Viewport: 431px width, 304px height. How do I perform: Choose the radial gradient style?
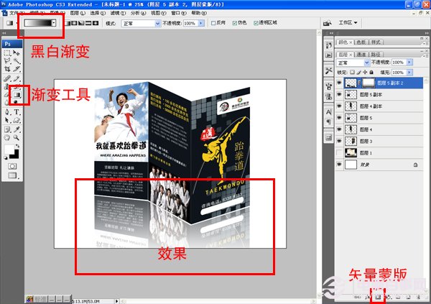pos(75,23)
